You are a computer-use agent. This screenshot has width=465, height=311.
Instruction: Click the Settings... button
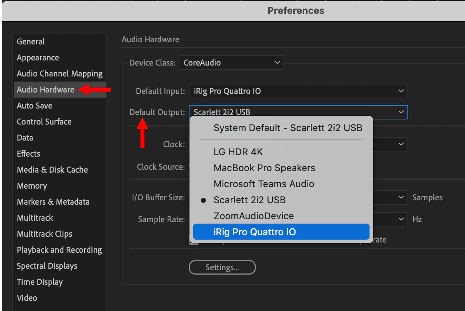click(222, 268)
